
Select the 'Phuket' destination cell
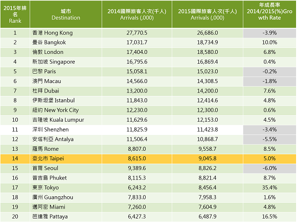pyautogui.click(x=66, y=178)
